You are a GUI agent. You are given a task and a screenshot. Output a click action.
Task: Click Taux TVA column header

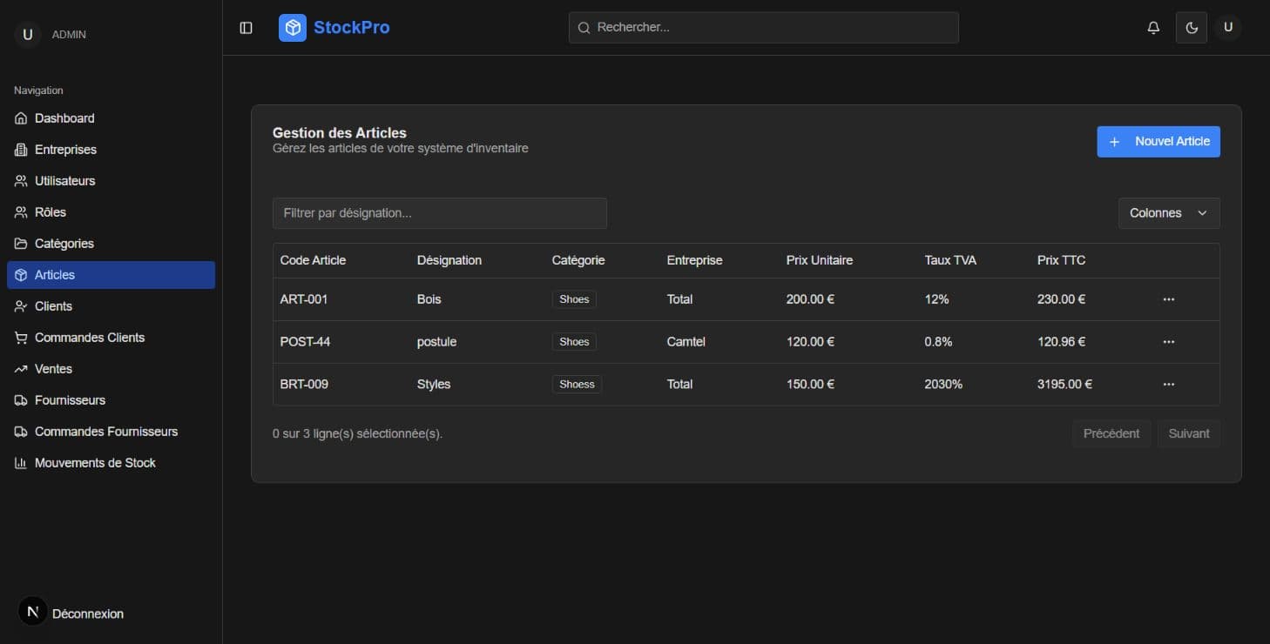950,260
